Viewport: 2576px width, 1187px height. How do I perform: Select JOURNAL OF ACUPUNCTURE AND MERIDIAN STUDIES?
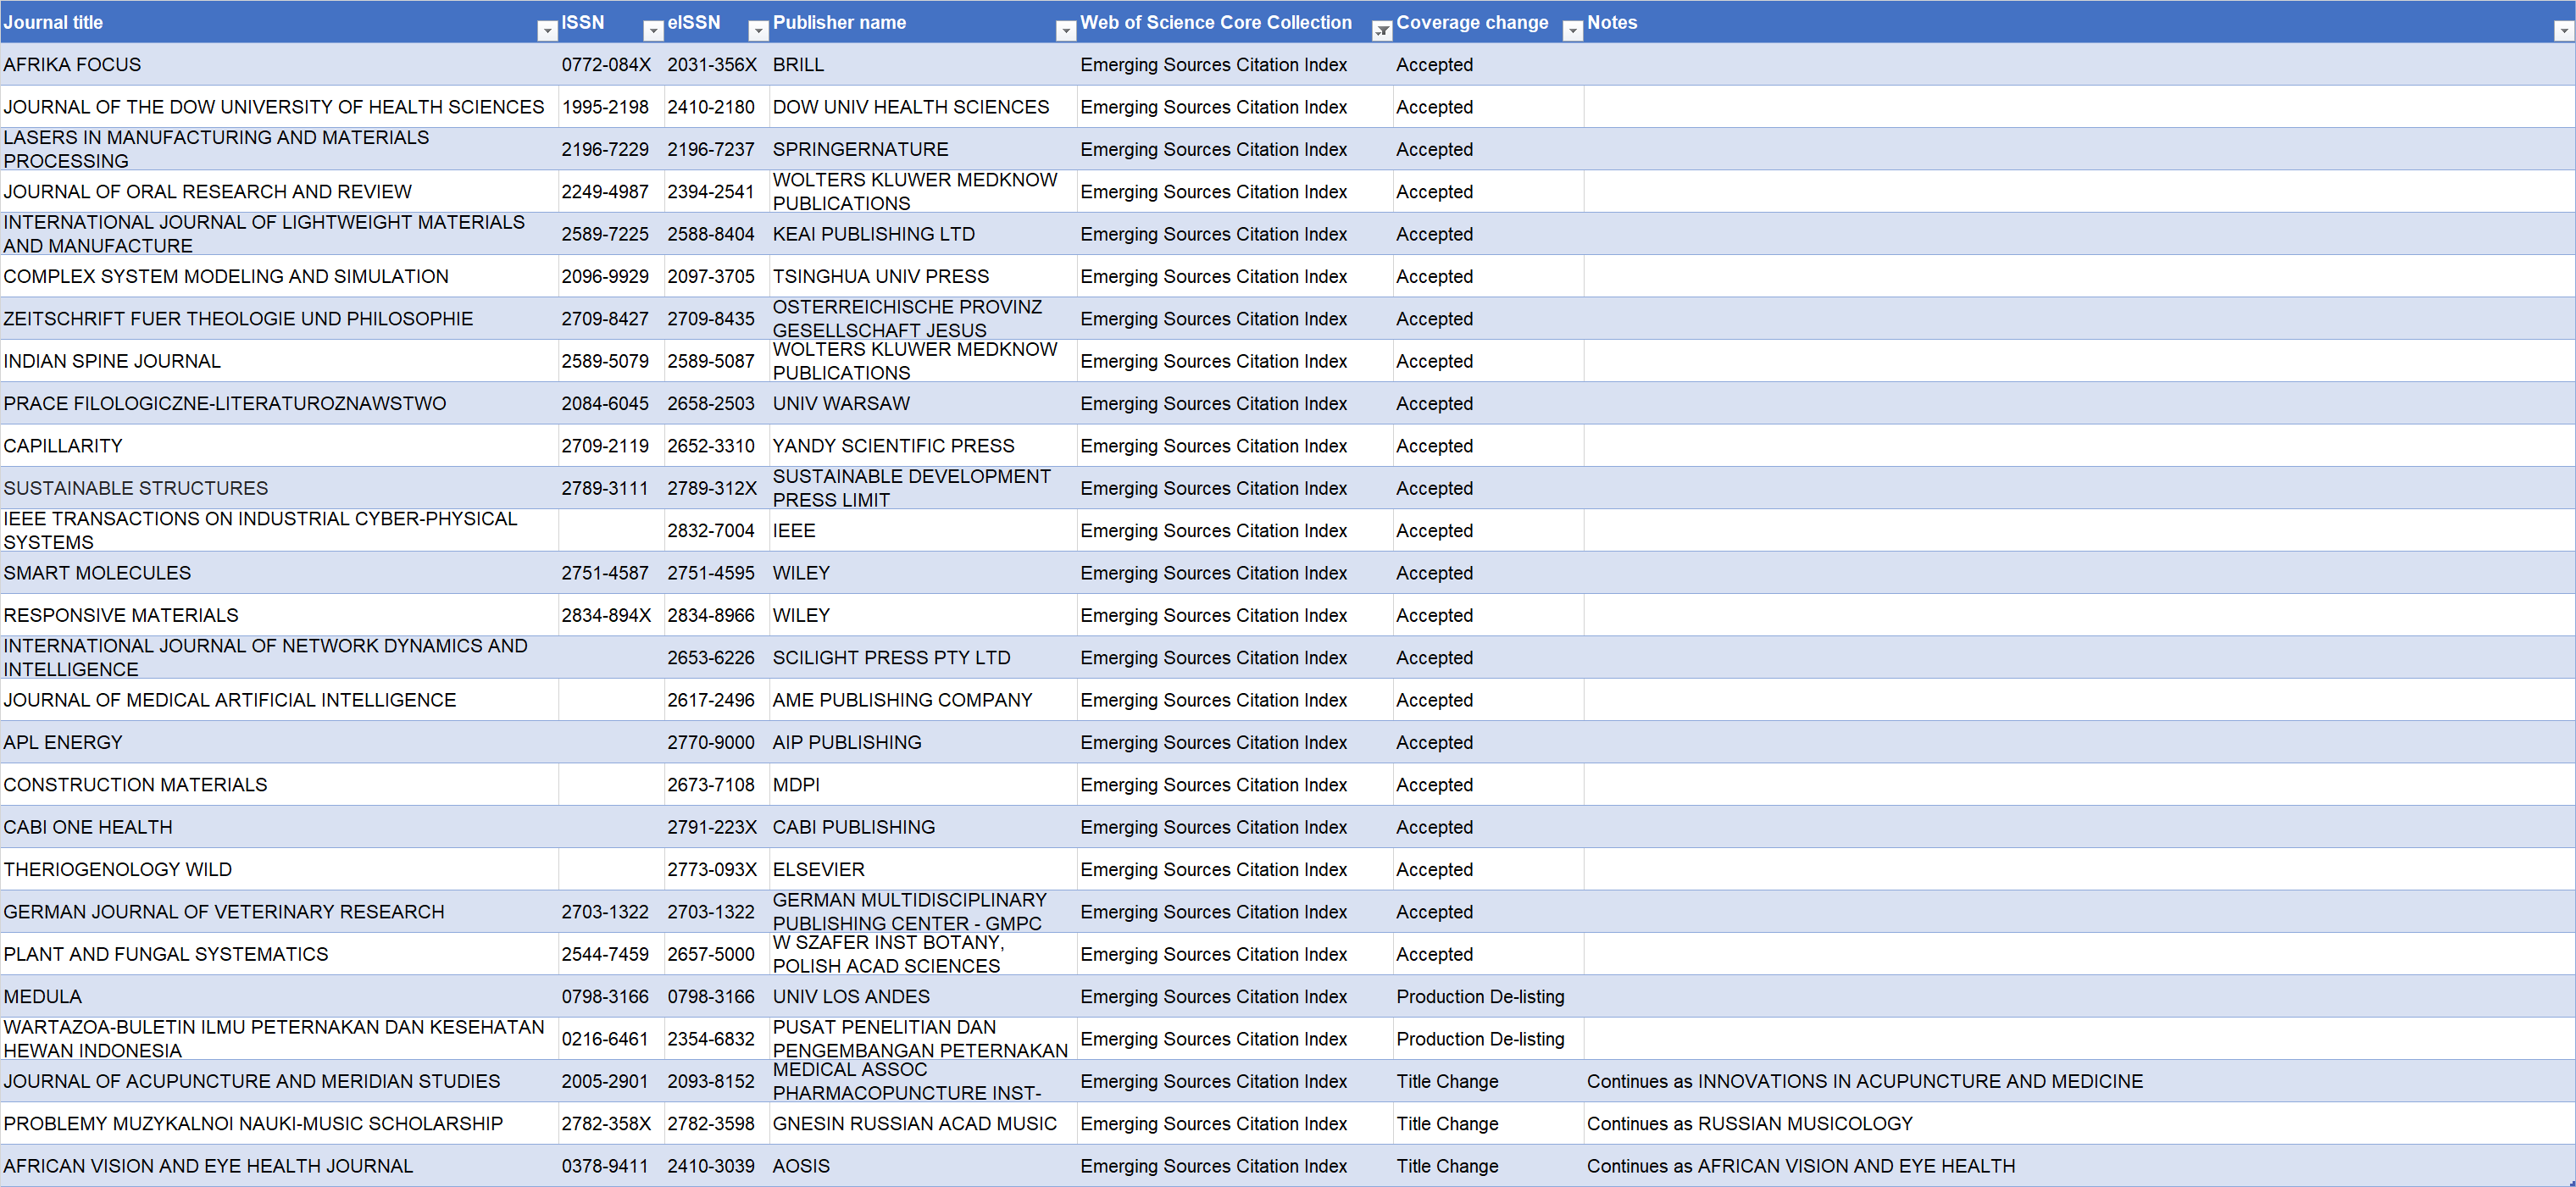point(279,1081)
